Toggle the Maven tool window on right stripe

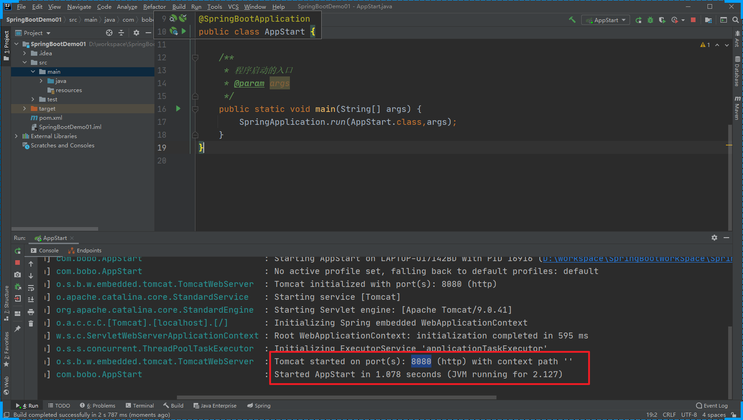[x=737, y=108]
